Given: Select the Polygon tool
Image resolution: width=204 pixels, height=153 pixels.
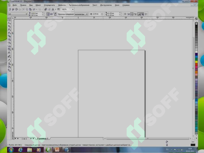Looking at the screenshot, I should click(9, 46).
